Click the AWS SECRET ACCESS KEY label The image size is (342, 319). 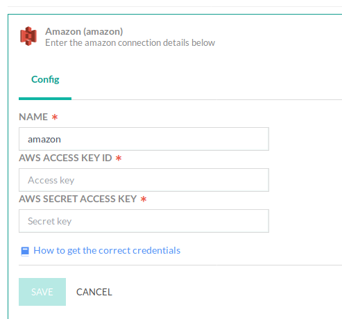tap(78, 199)
